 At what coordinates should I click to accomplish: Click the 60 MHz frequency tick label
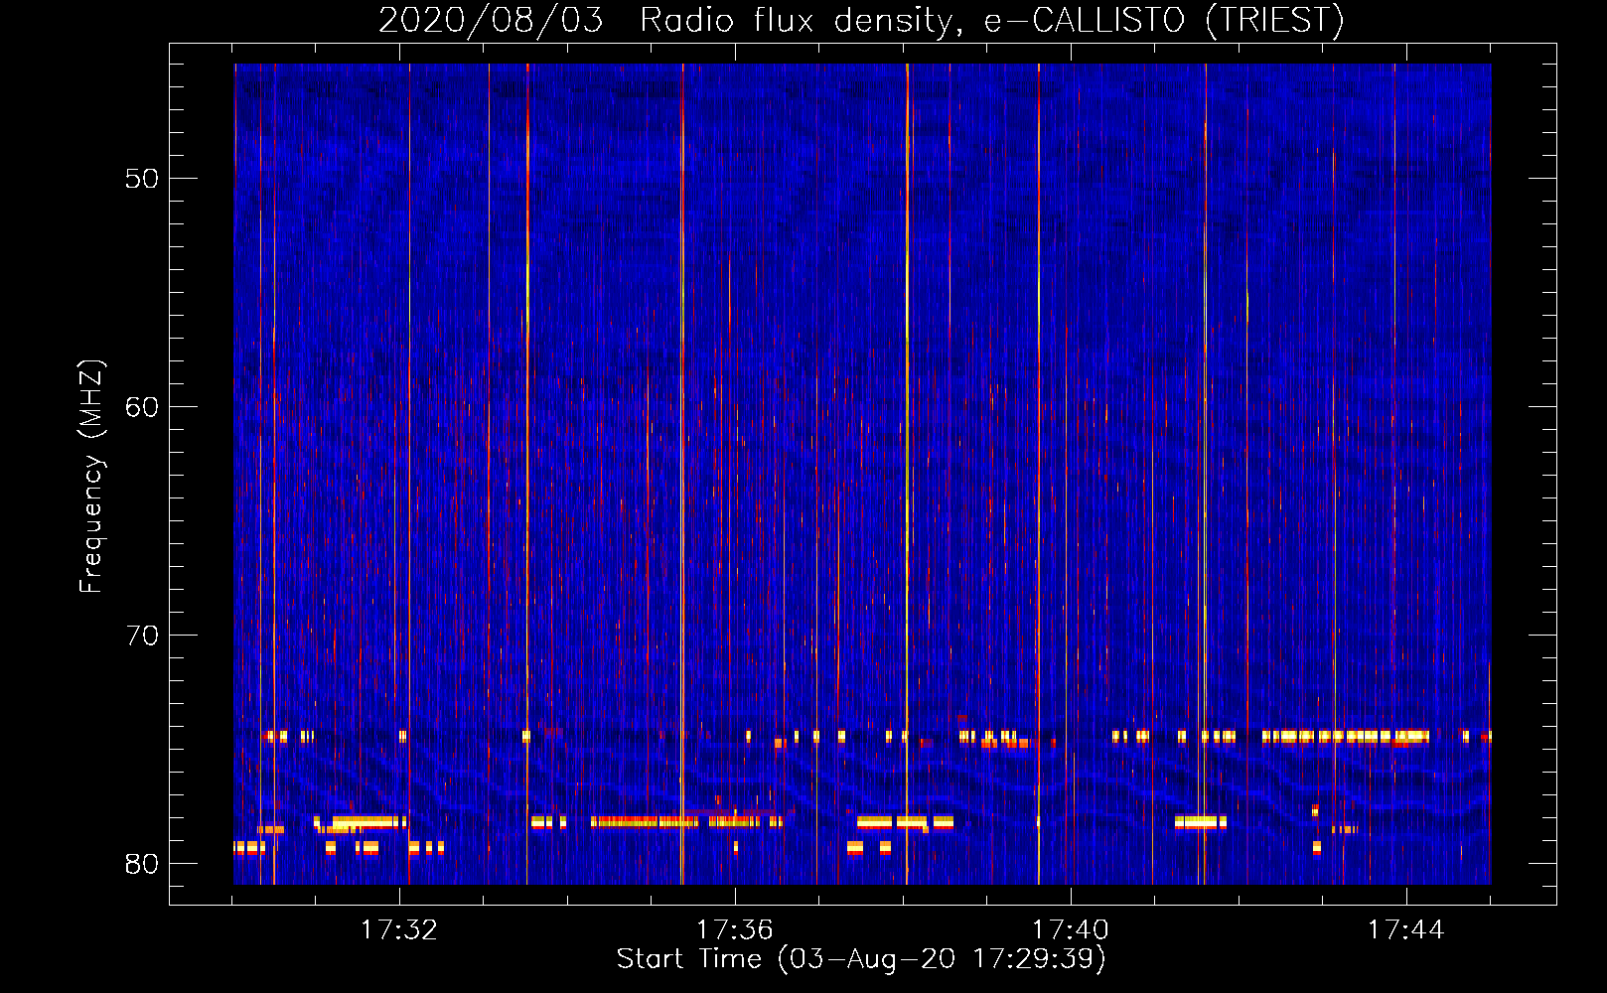(141, 407)
